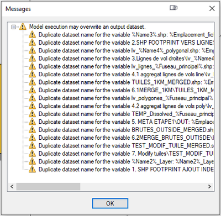
Task: Click the OK button
Action: [110, 203]
